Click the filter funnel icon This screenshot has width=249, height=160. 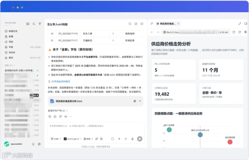pyautogui.click(x=40, y=24)
